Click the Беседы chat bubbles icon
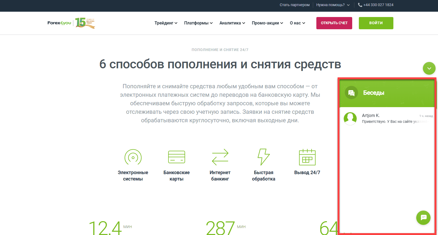 (x=351, y=93)
